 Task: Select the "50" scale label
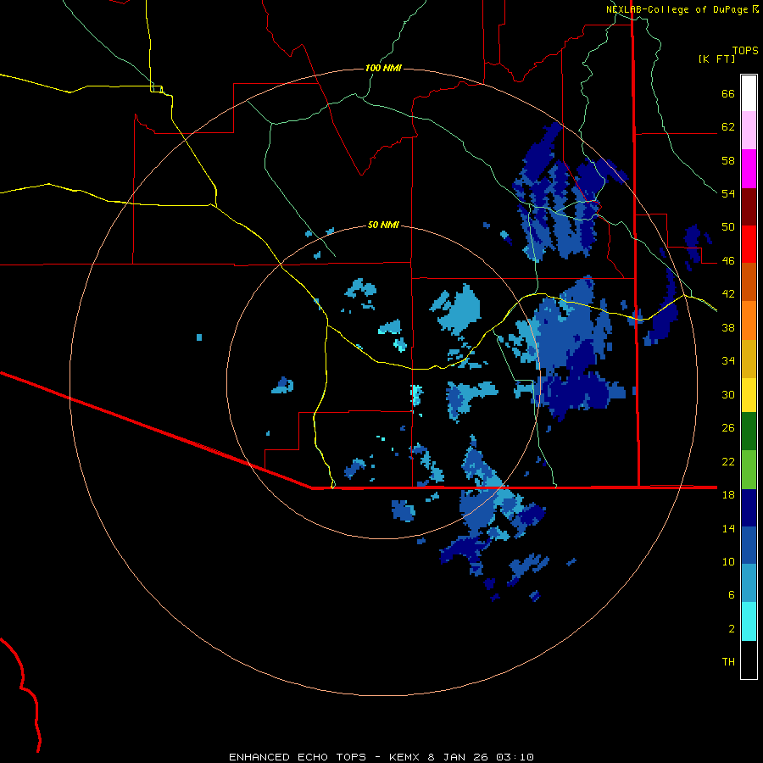coord(728,227)
